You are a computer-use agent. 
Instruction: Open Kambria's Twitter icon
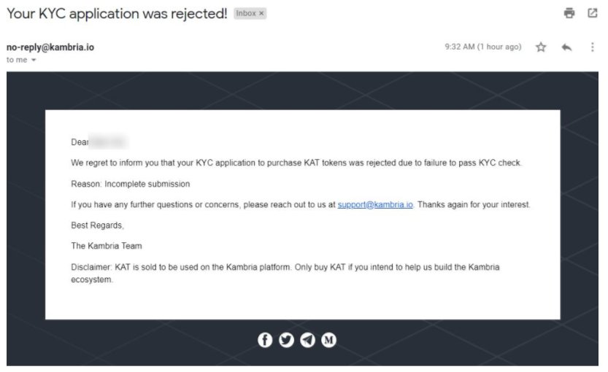pyautogui.click(x=286, y=340)
